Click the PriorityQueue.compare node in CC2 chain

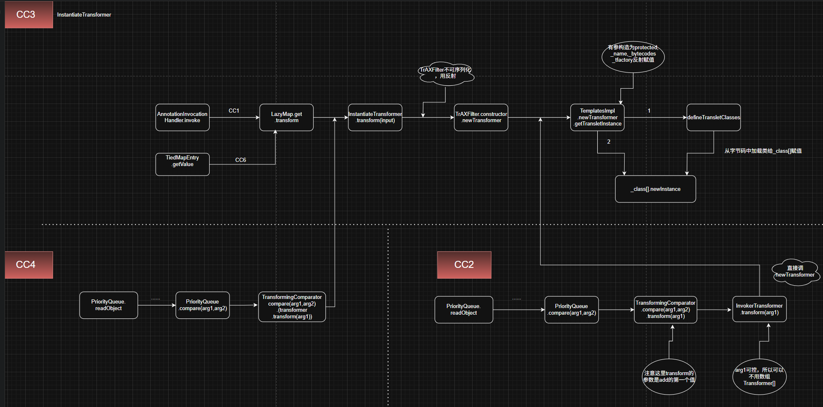point(571,310)
